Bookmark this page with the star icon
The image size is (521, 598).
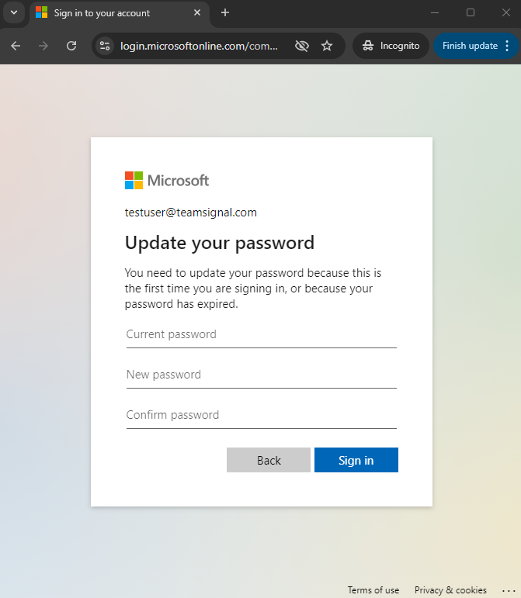(x=327, y=46)
